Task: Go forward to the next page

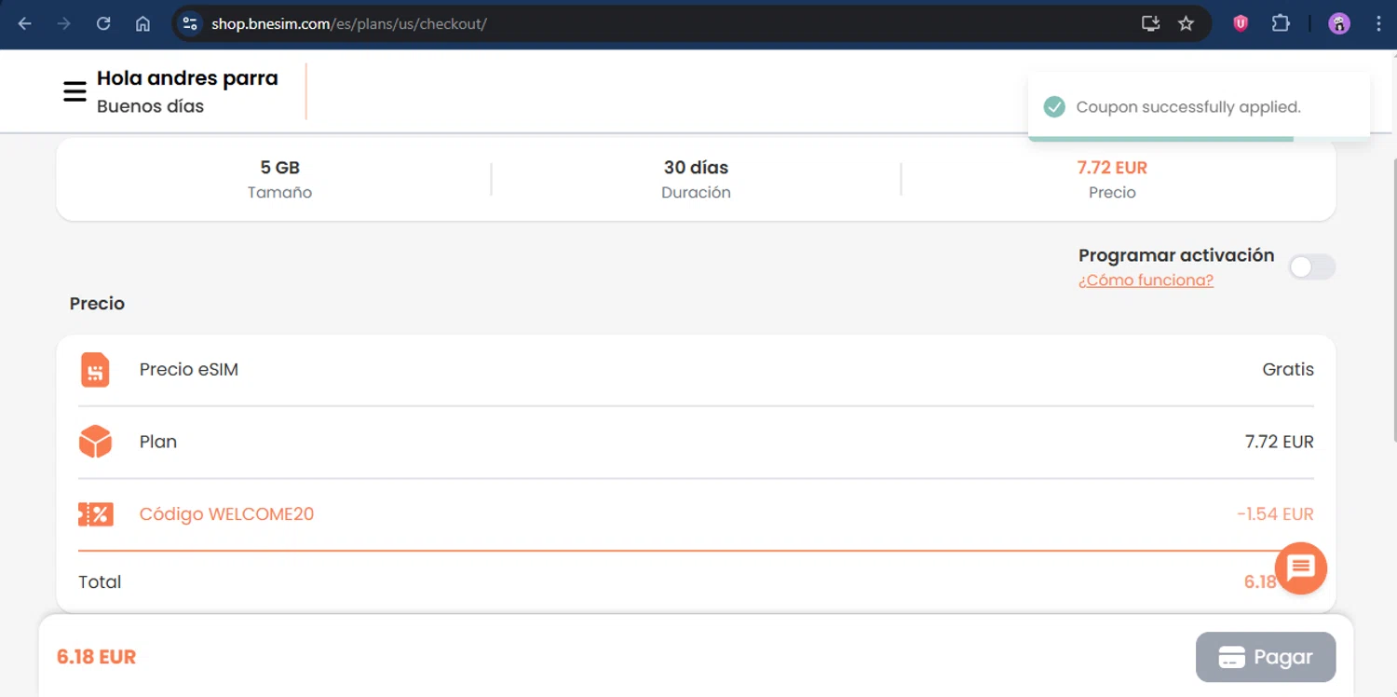Action: click(x=64, y=24)
